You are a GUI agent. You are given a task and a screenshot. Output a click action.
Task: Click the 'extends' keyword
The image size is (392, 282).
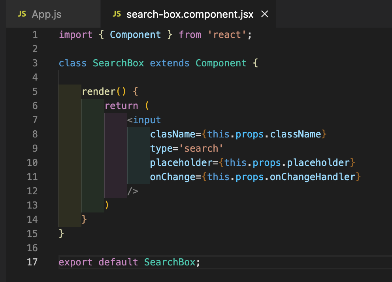coord(170,63)
